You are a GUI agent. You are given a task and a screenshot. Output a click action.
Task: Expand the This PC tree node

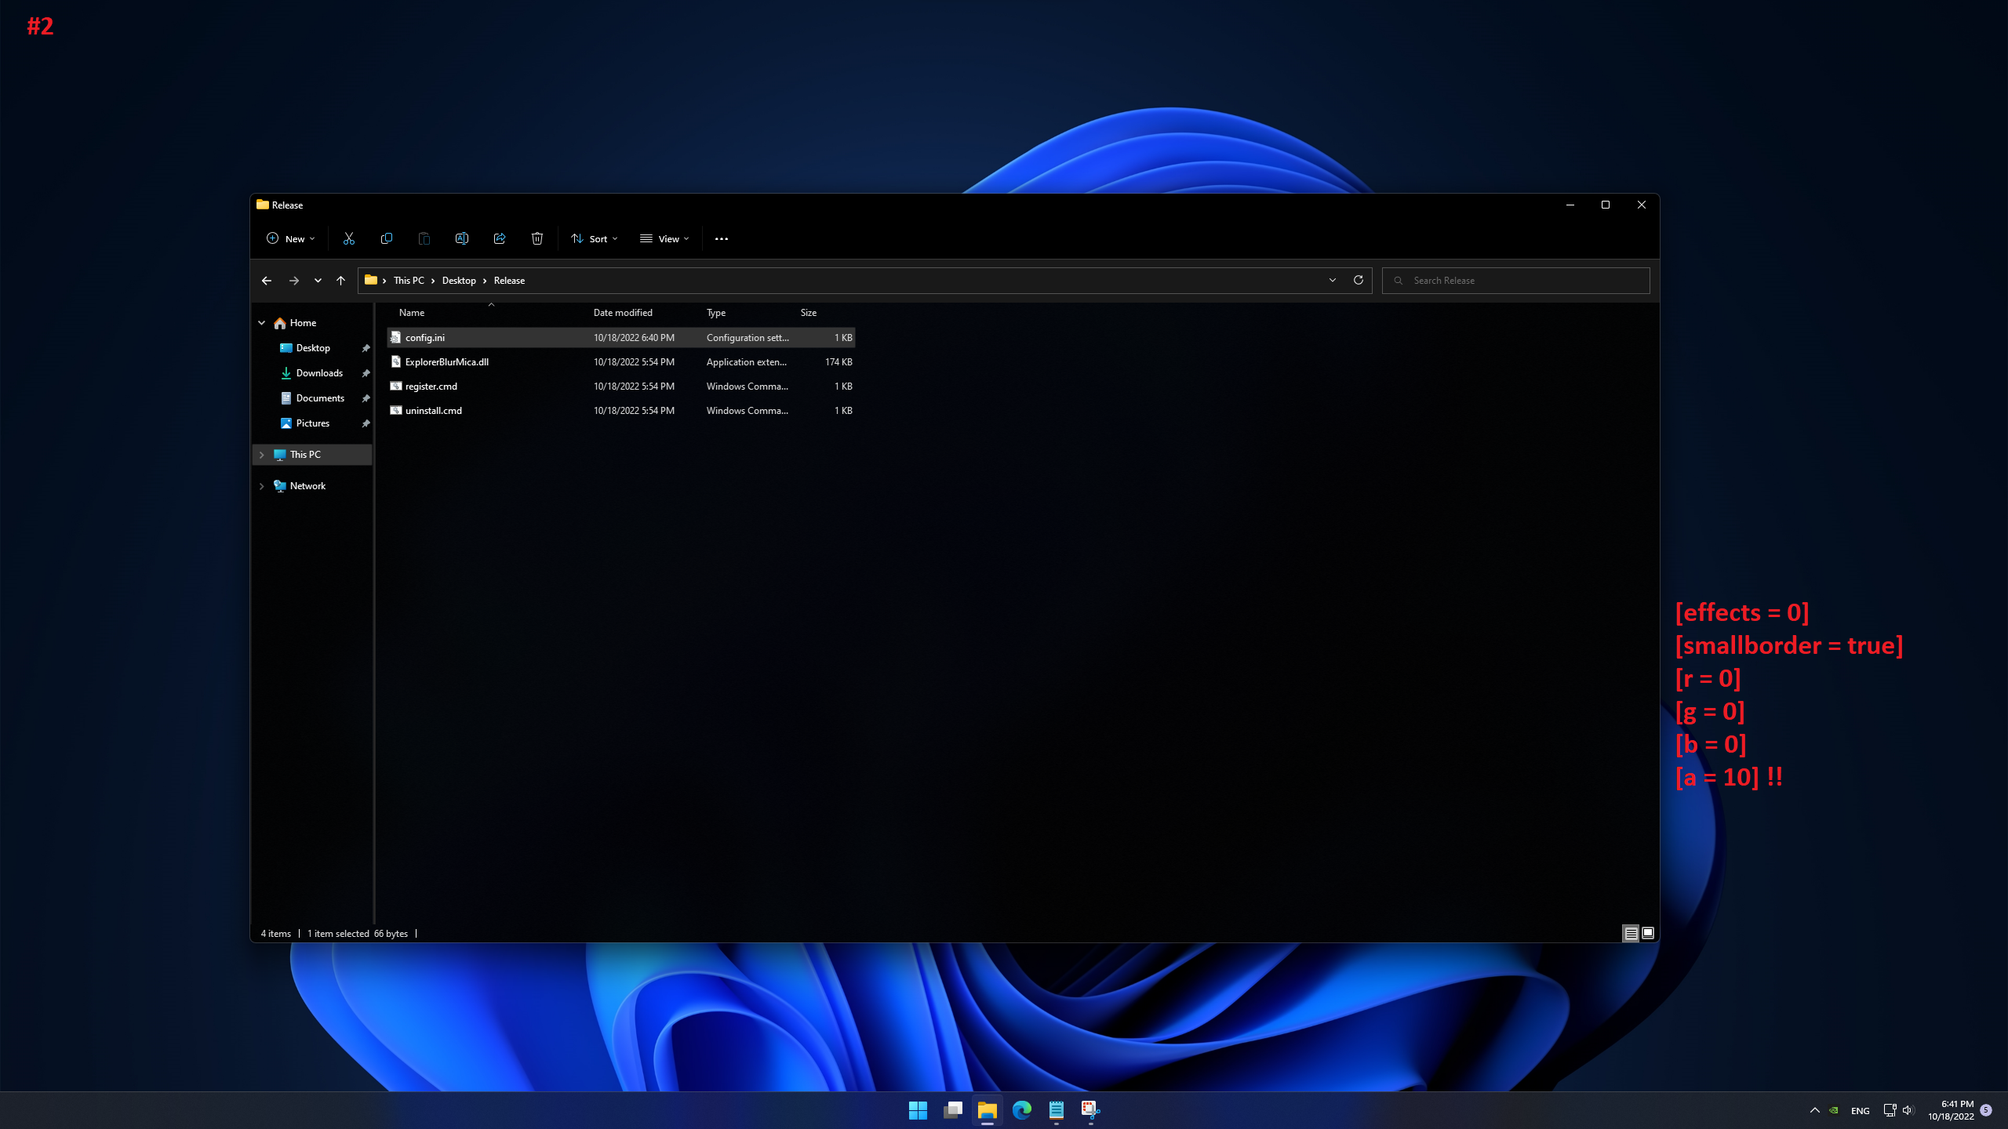click(x=262, y=455)
